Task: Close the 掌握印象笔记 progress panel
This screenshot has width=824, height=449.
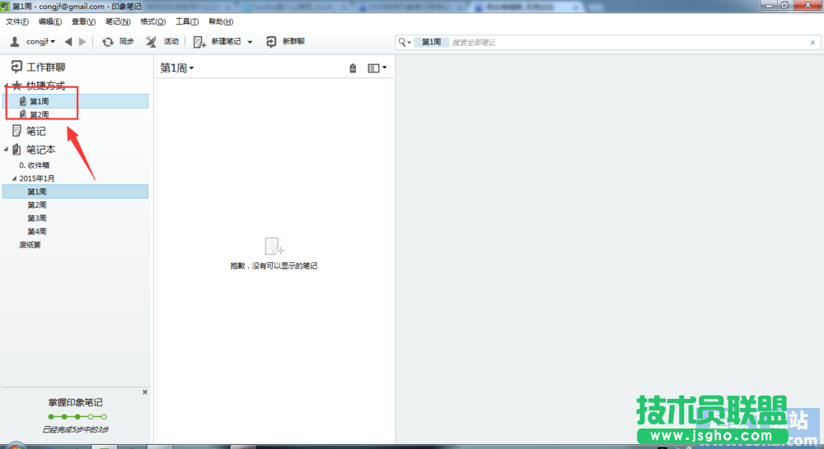Action: (x=145, y=392)
